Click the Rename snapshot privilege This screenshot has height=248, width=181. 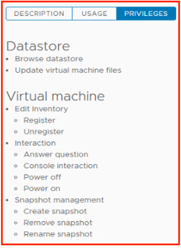point(58,234)
